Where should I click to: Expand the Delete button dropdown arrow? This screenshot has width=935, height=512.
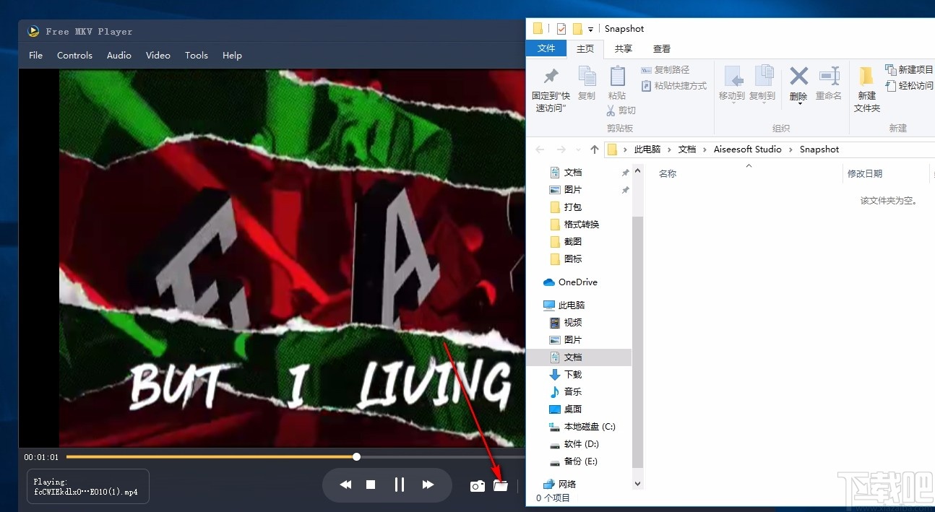click(x=799, y=105)
